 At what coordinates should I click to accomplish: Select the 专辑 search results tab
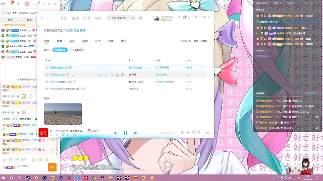pos(111,41)
